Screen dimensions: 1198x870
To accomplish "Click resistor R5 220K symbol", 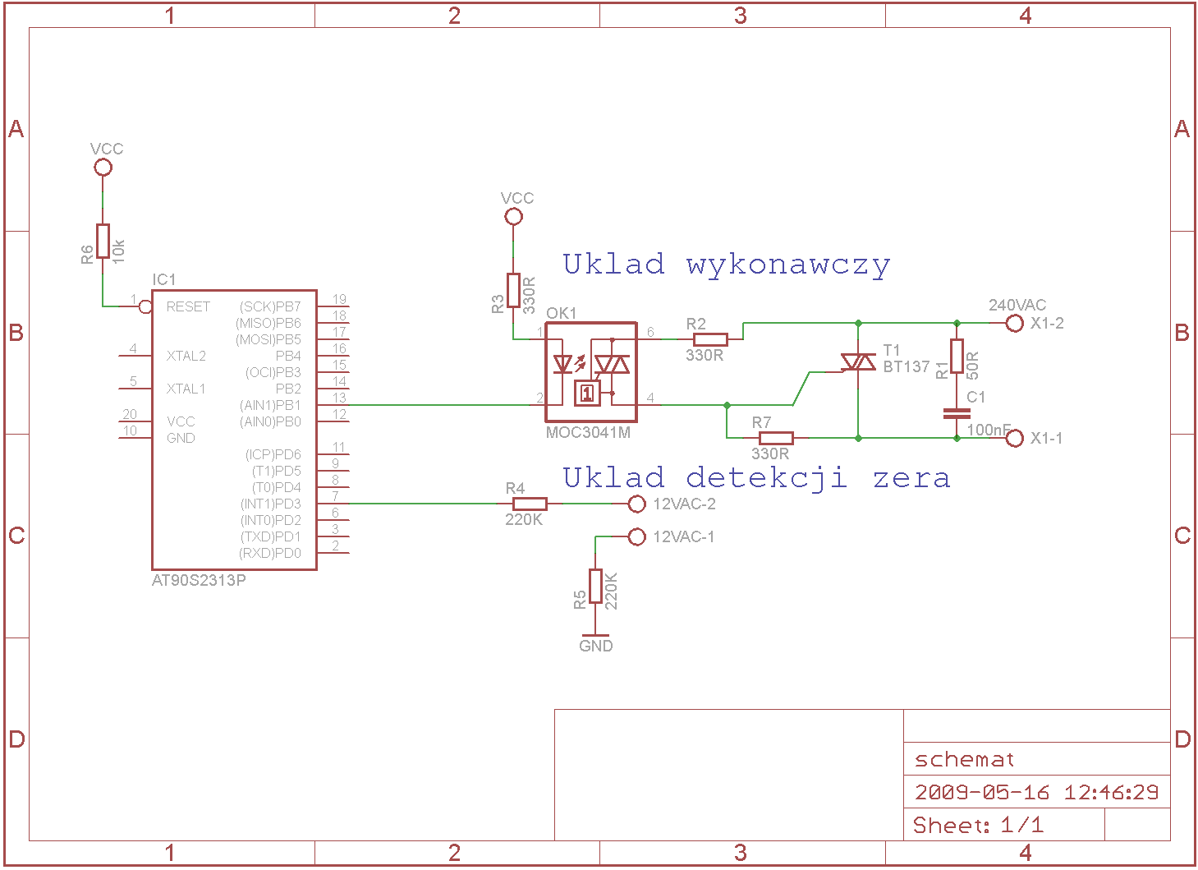I will (x=595, y=586).
